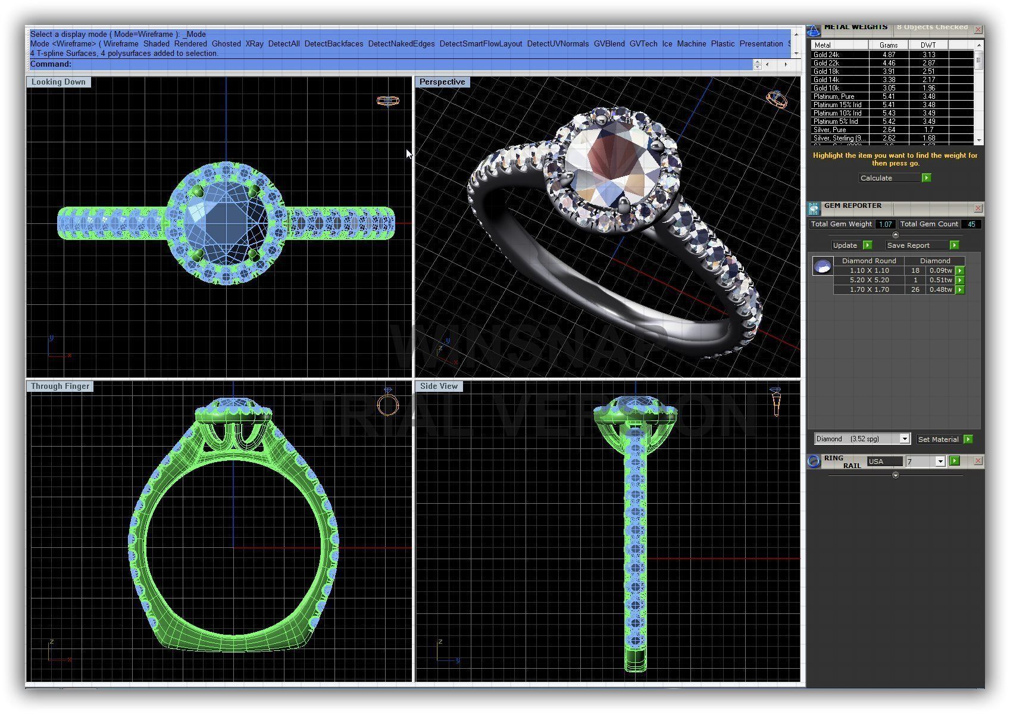Select the Gold 18k row
Viewport: 1010px width, 714px height.
coord(892,71)
